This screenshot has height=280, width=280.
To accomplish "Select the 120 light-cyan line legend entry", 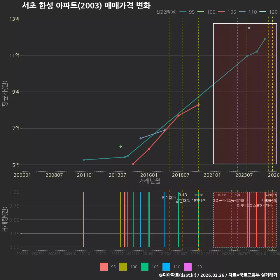I will 269,12.
